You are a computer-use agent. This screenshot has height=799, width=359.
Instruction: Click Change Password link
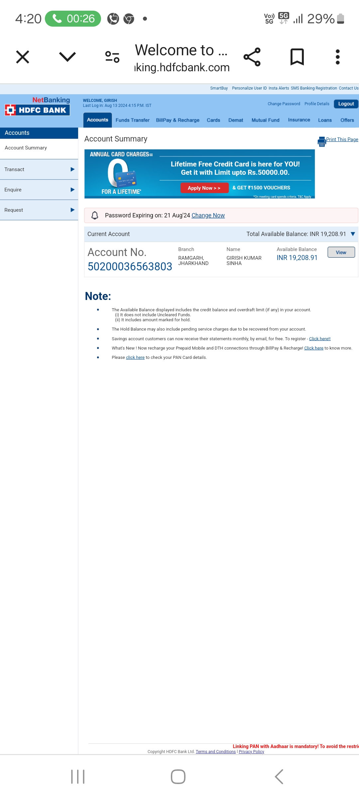tap(284, 104)
